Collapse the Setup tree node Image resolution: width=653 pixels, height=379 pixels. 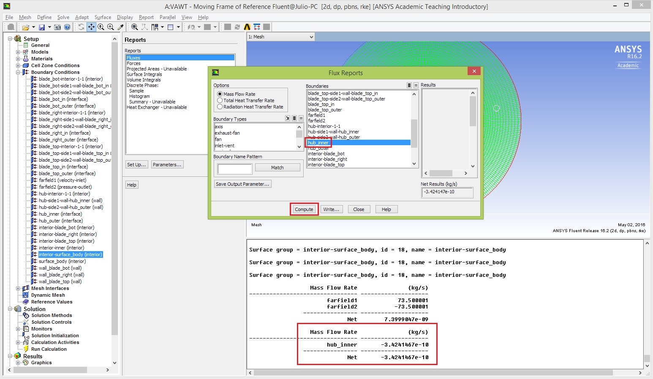tap(10, 39)
